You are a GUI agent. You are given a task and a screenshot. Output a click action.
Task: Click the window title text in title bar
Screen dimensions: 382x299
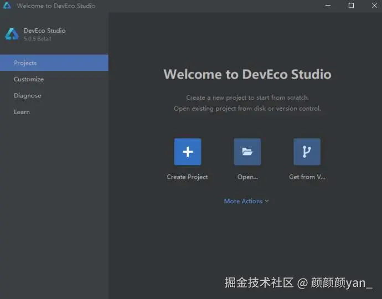[56, 6]
